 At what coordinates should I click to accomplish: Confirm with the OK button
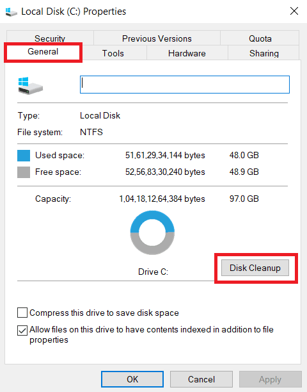point(132,379)
